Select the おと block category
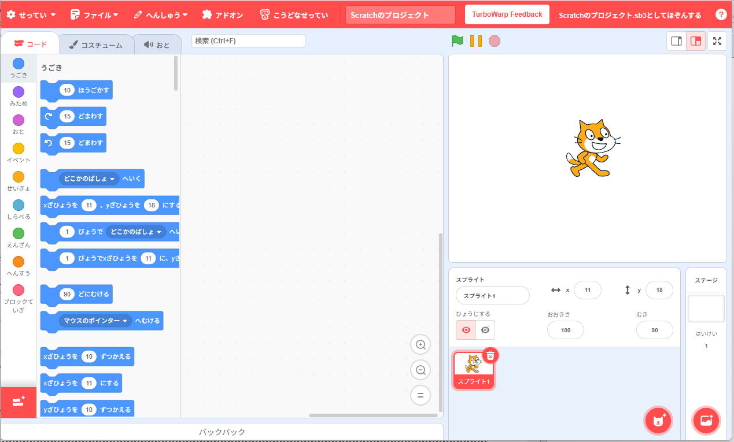Viewport: 734px width, 442px height. tap(19, 125)
